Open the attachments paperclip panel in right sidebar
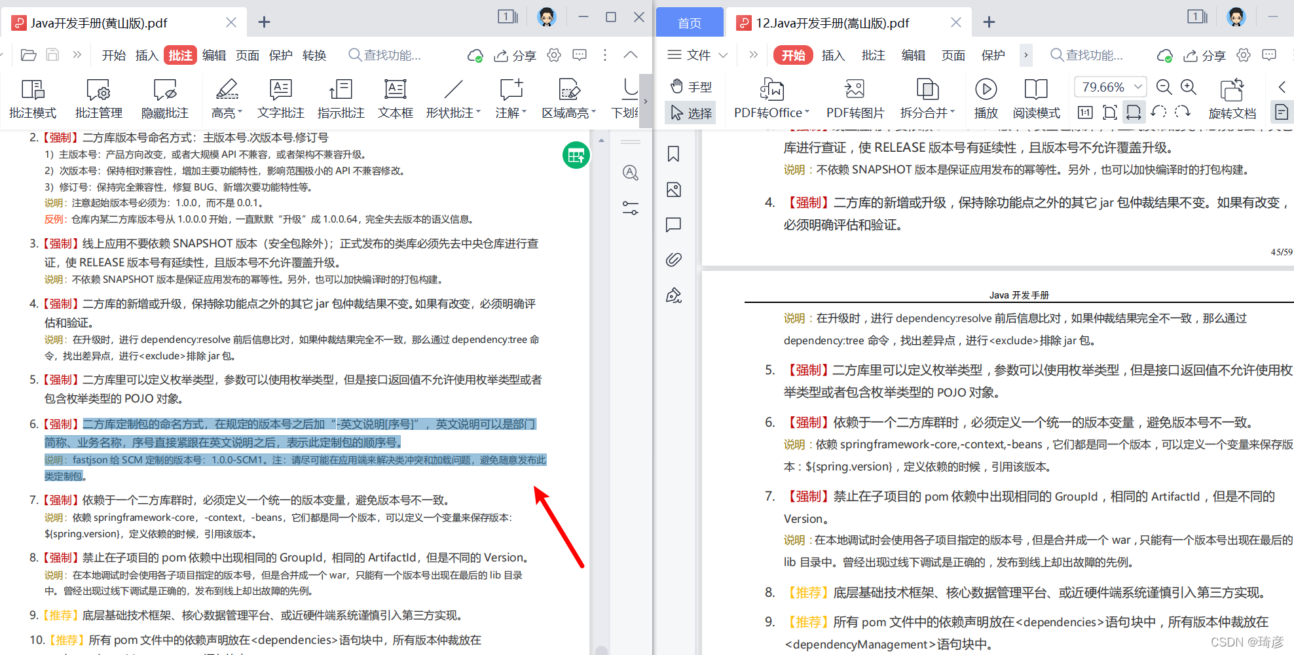Image resolution: width=1294 pixels, height=655 pixels. (673, 260)
